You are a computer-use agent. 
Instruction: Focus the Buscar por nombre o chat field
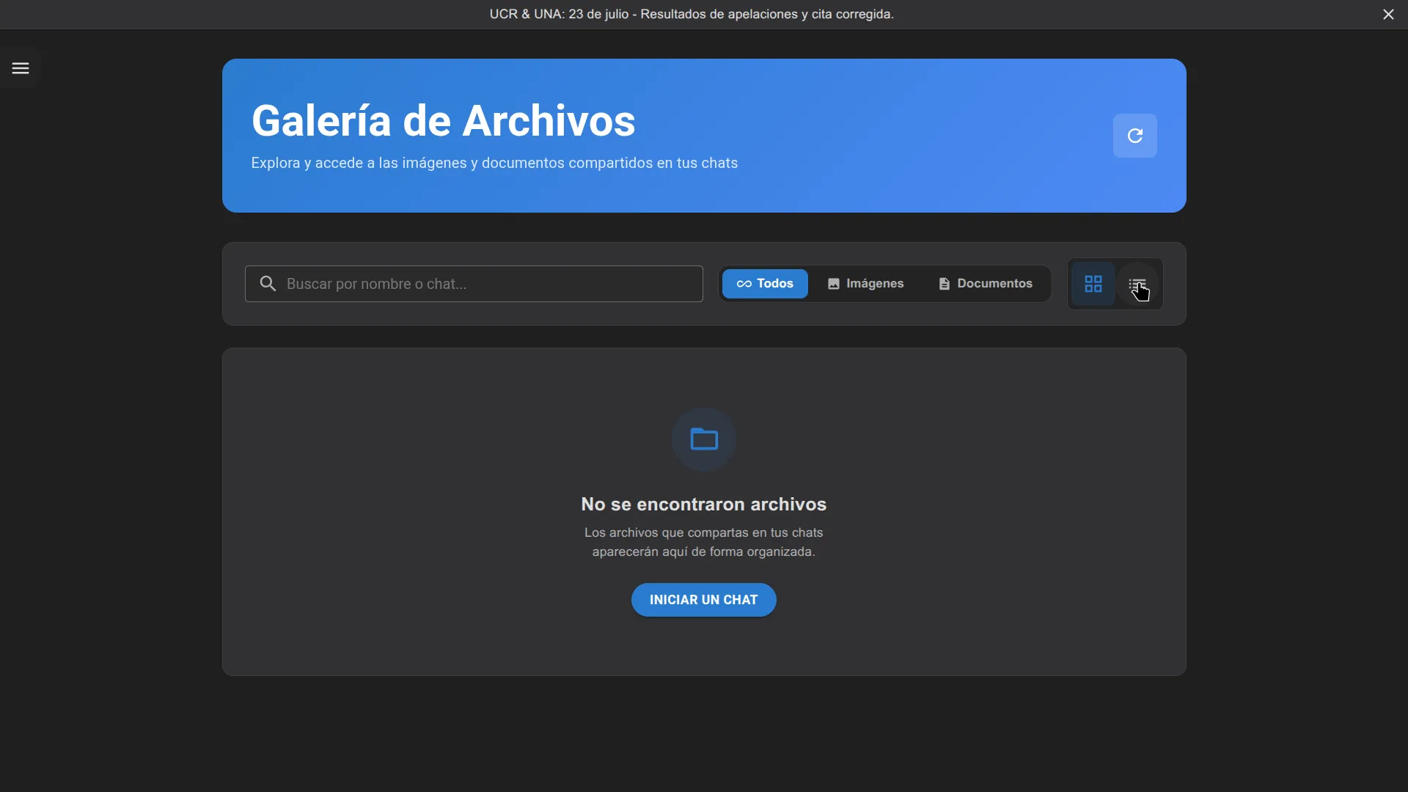(x=474, y=284)
